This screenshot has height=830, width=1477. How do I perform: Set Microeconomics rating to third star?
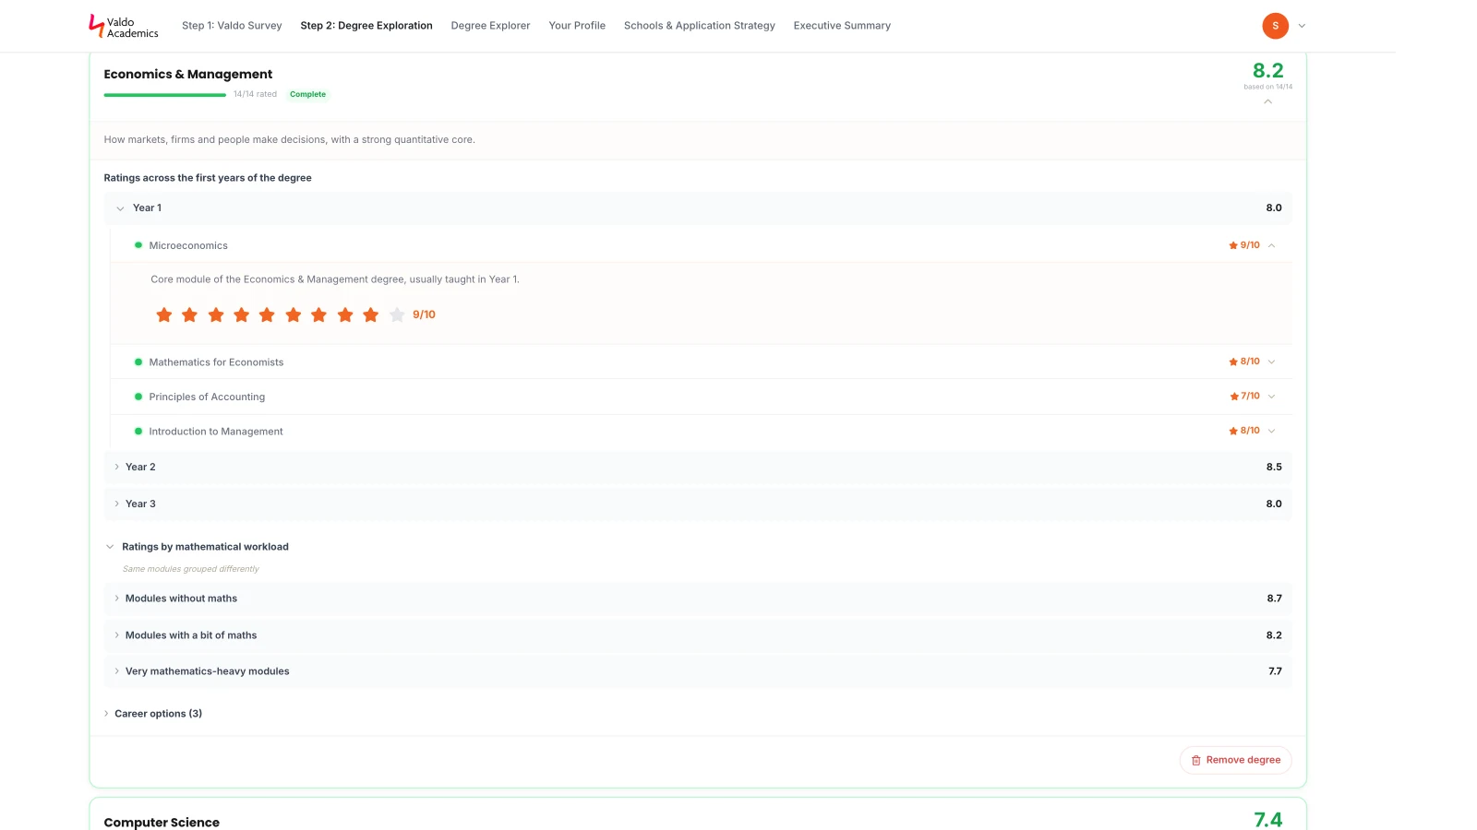tap(216, 315)
